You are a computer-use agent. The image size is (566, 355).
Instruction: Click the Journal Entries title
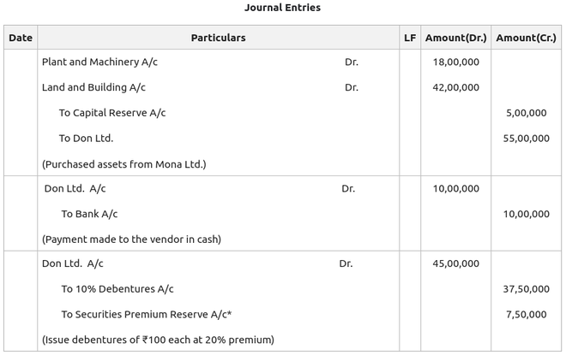[x=282, y=8]
